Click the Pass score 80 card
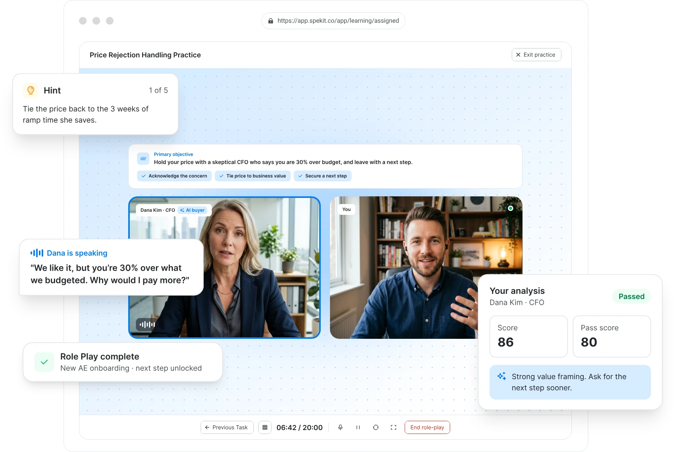 click(x=612, y=336)
